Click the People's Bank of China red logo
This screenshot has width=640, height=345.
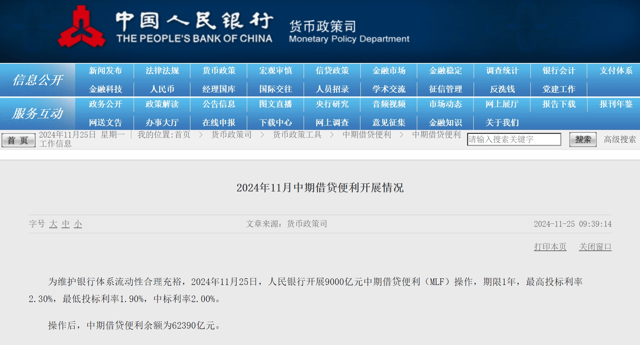coord(82,26)
